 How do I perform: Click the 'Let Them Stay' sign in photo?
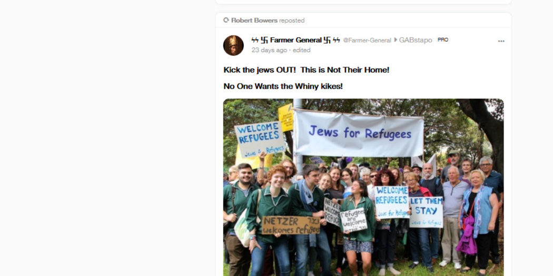coord(426,212)
